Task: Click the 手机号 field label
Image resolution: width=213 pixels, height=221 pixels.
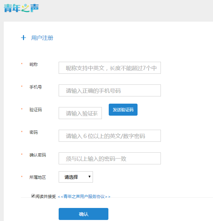Action: (x=36, y=87)
